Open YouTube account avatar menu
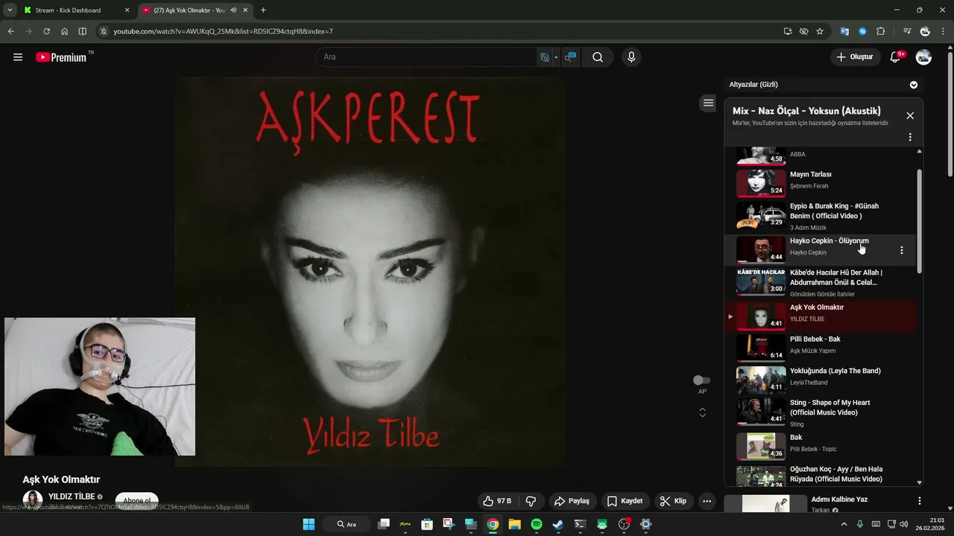Screen dimensions: 954x536 923,57
